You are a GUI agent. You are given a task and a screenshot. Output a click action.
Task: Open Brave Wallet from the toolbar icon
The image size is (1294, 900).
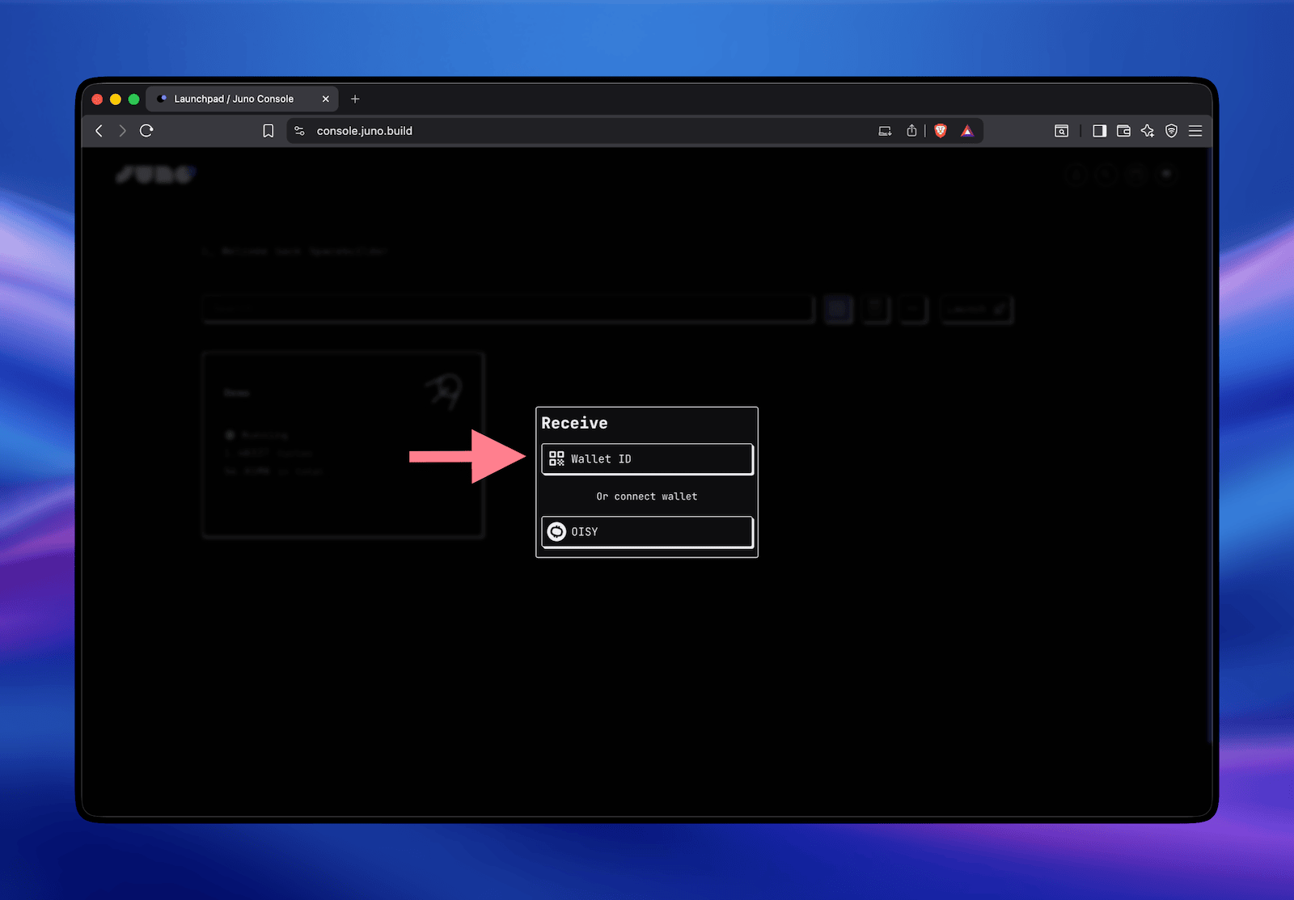coord(1123,130)
